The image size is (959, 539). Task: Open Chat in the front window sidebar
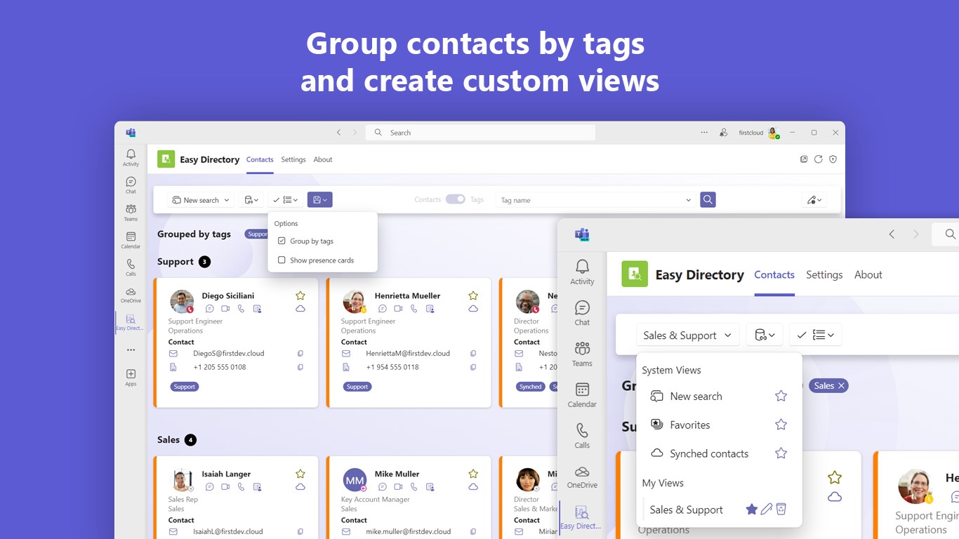point(582,313)
